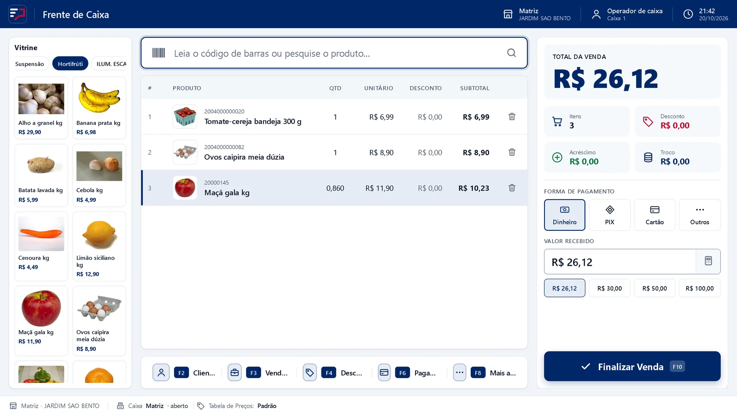Click trash icon on Maçã gala row
The image size is (737, 415).
(x=512, y=188)
